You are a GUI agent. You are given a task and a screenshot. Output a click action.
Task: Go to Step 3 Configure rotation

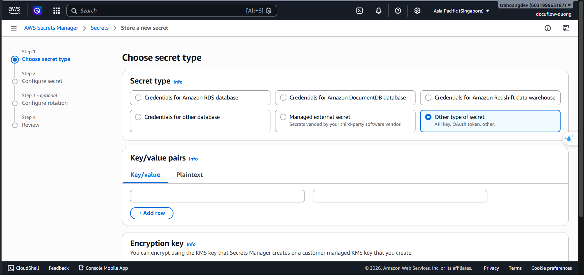[x=45, y=103]
